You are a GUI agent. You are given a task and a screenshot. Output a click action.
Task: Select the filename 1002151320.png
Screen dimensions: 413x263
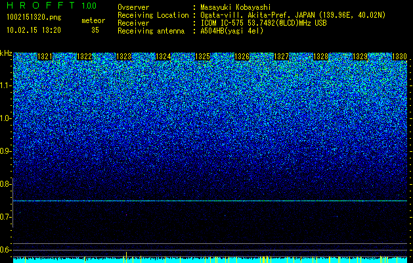34,17
